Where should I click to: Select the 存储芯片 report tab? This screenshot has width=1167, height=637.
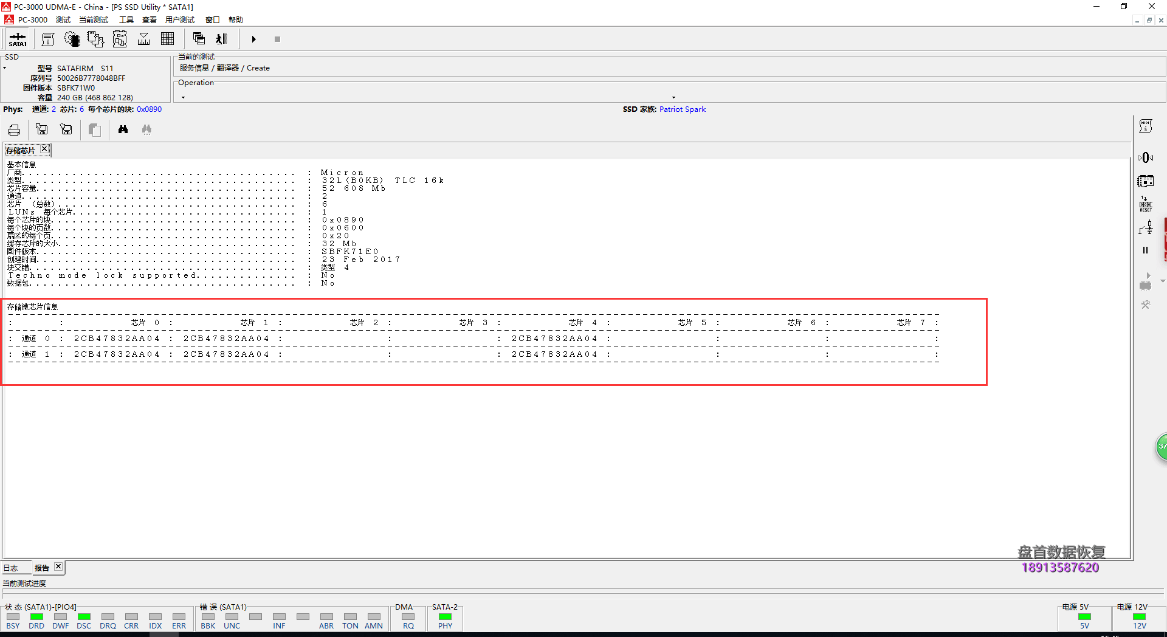click(x=21, y=150)
